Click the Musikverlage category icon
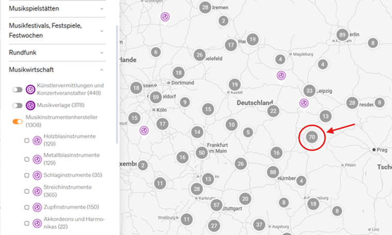This screenshot has height=235, width=392. coord(31,105)
